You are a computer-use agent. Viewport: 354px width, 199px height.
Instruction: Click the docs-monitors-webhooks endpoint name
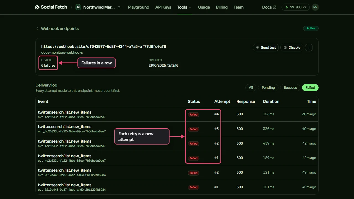(x=62, y=53)
